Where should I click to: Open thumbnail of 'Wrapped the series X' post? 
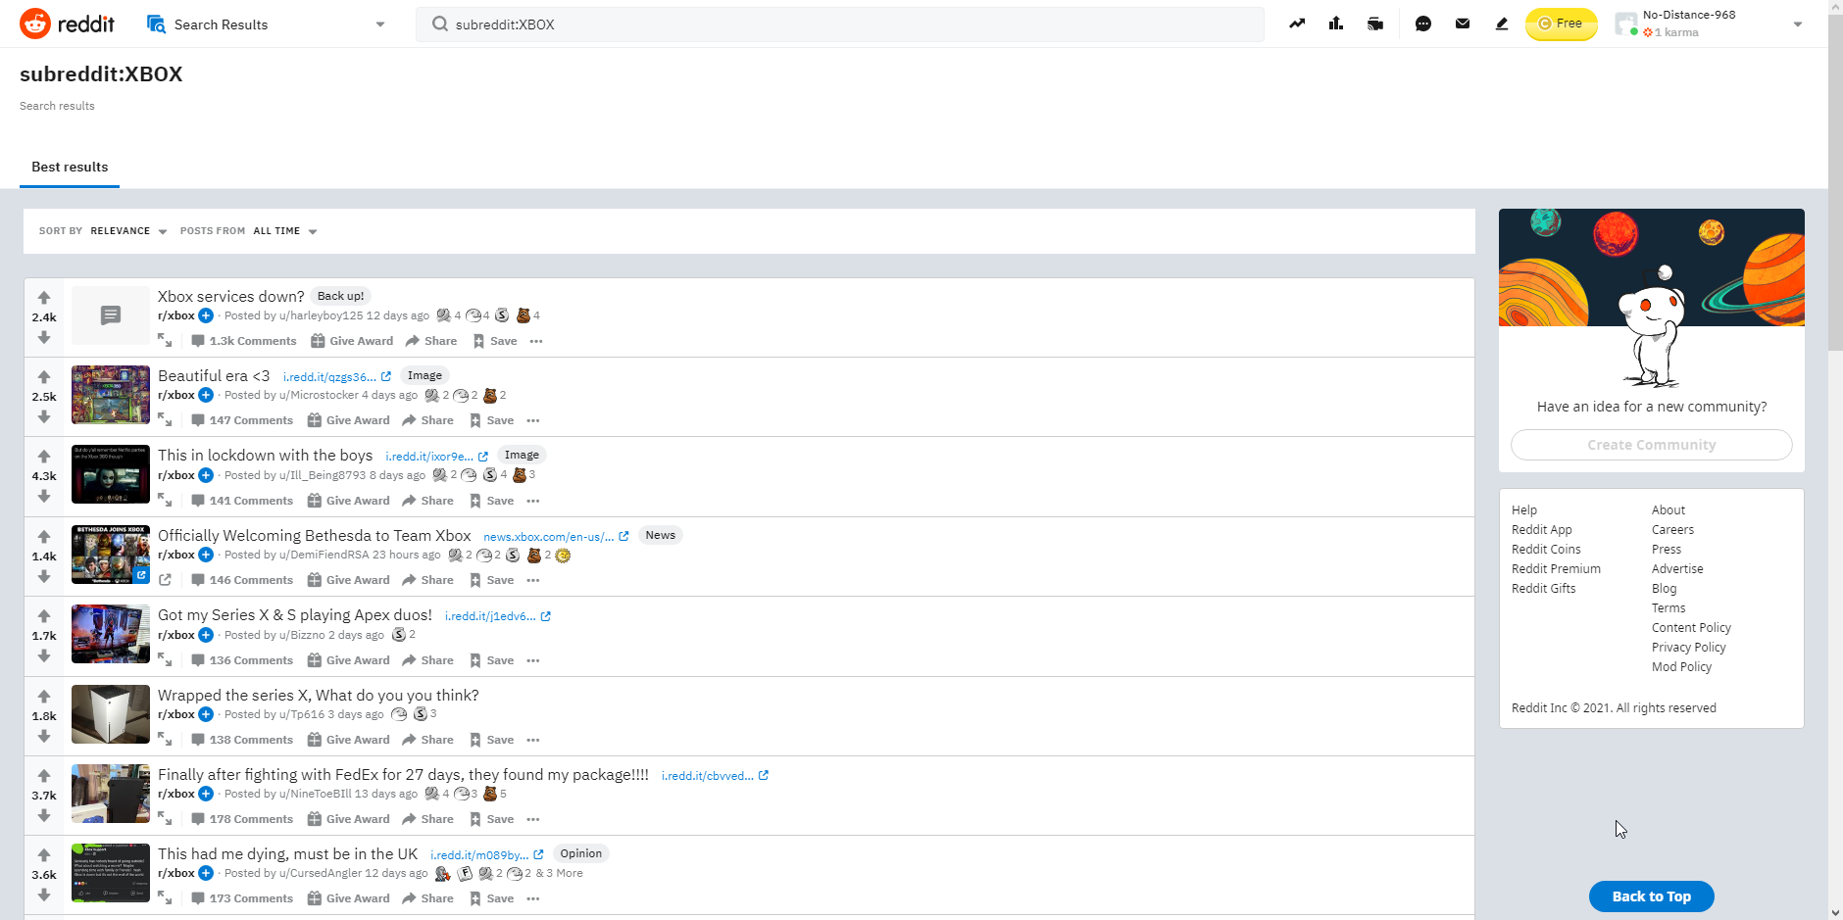point(111,714)
